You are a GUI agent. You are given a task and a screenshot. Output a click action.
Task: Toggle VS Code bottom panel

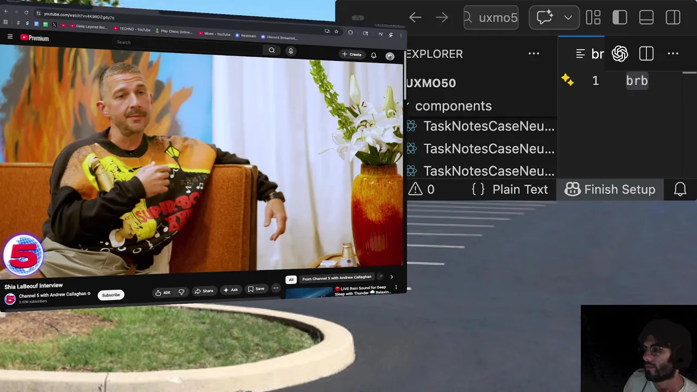pos(646,17)
